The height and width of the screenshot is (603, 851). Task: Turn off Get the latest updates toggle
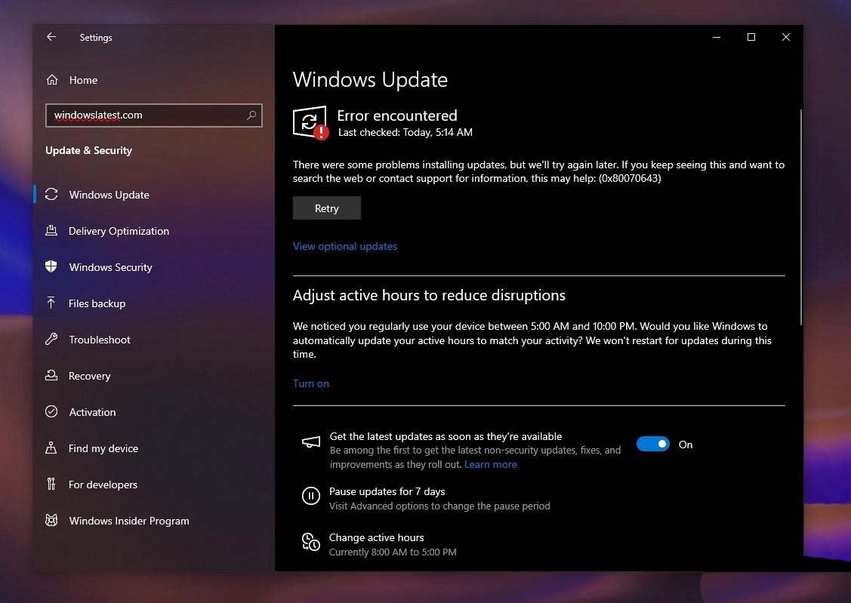click(653, 444)
